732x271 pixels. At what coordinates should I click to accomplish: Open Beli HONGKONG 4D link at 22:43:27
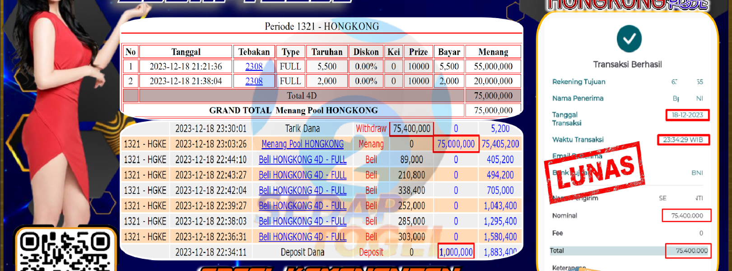click(303, 175)
